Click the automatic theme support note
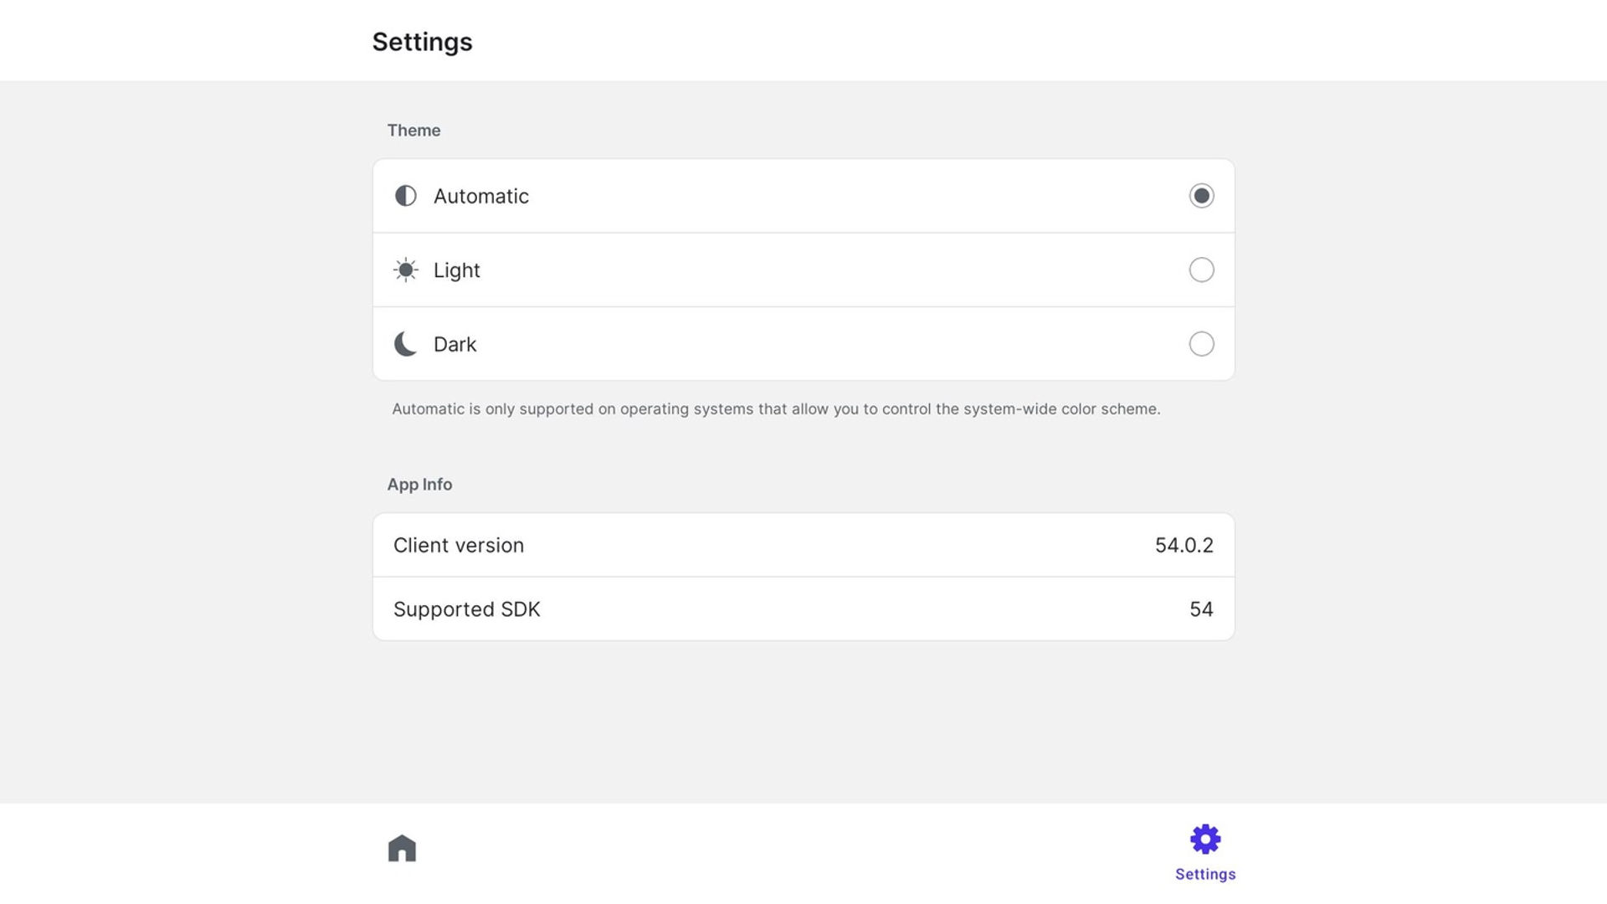1607x904 pixels. pos(776,409)
